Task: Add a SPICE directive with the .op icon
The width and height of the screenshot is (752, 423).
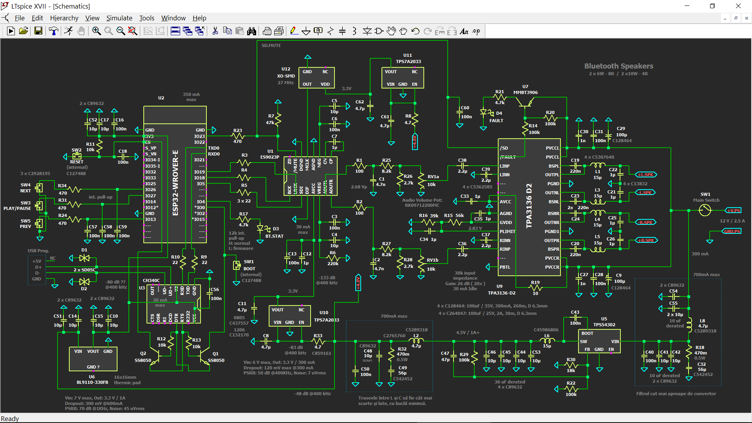Action: pos(476,31)
